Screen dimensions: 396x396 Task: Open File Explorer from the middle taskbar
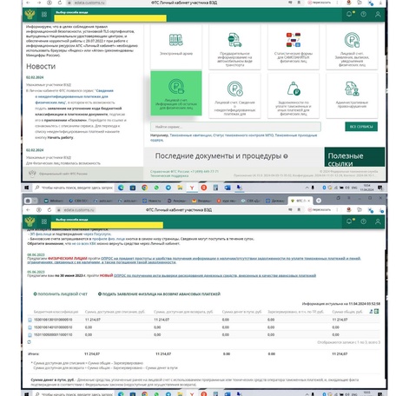pyautogui.click(x=180, y=188)
